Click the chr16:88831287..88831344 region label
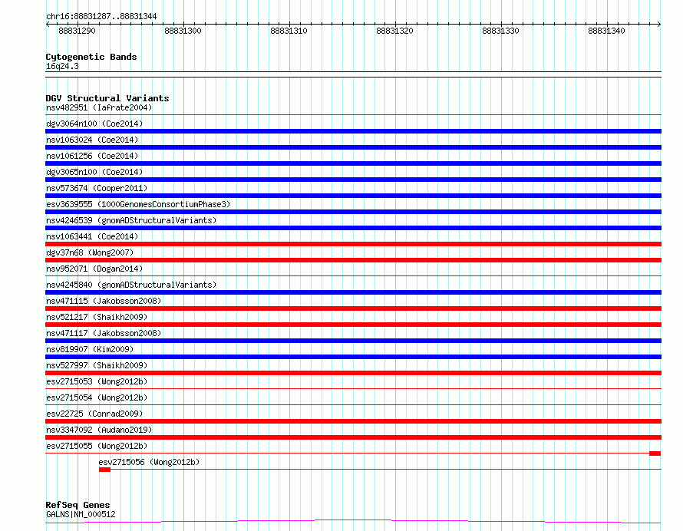Image resolution: width=683 pixels, height=531 pixels. click(x=101, y=17)
